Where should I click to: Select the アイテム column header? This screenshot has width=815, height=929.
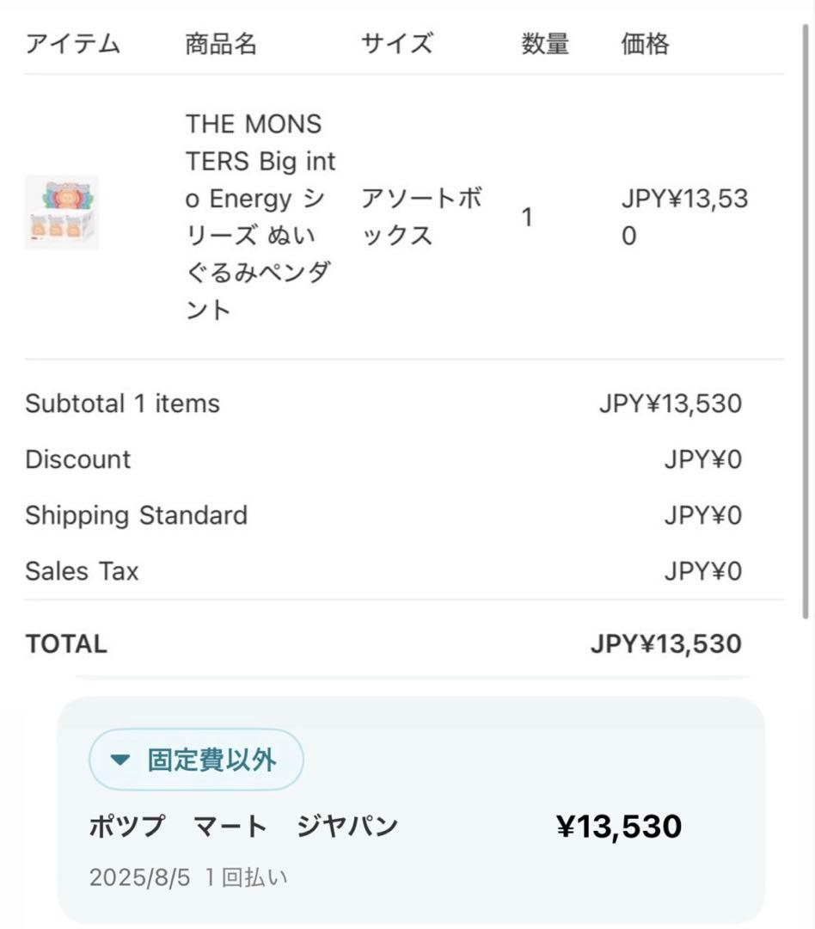[72, 44]
